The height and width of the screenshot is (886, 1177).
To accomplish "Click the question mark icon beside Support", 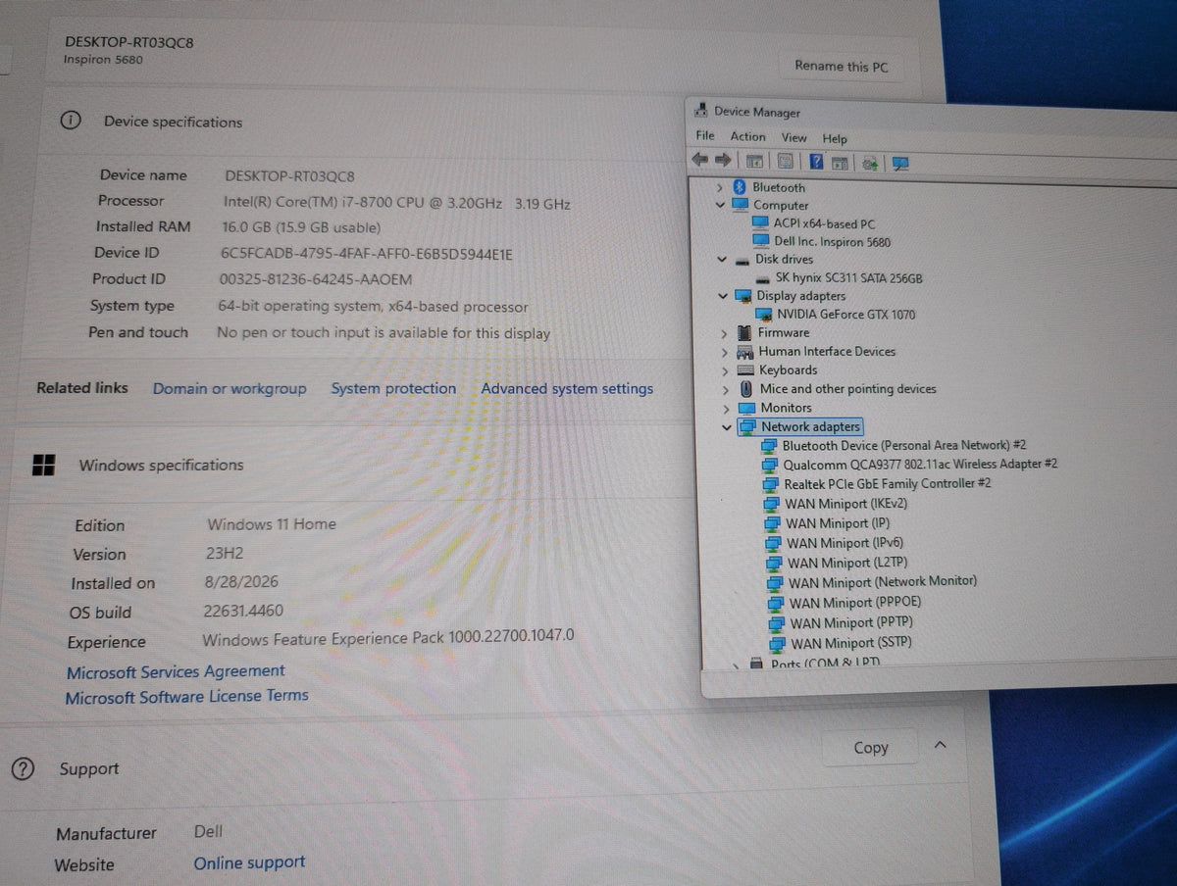I will pos(23,768).
